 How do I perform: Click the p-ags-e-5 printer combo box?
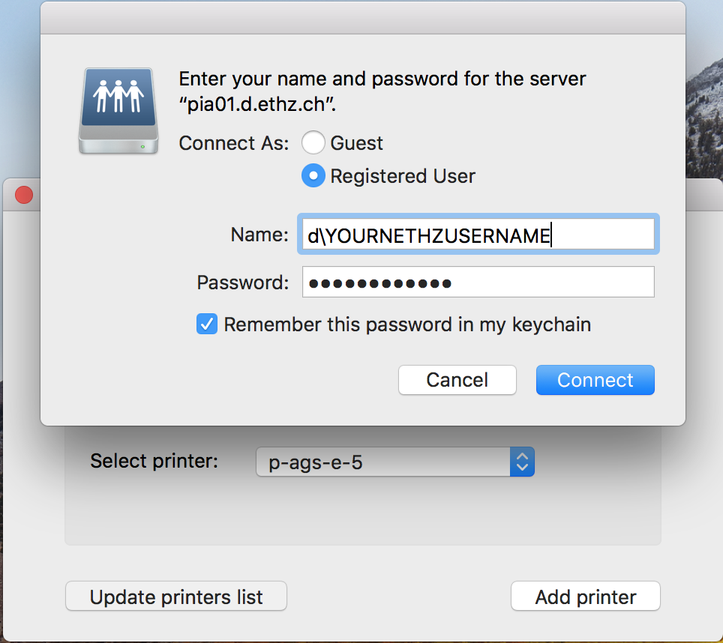395,462
